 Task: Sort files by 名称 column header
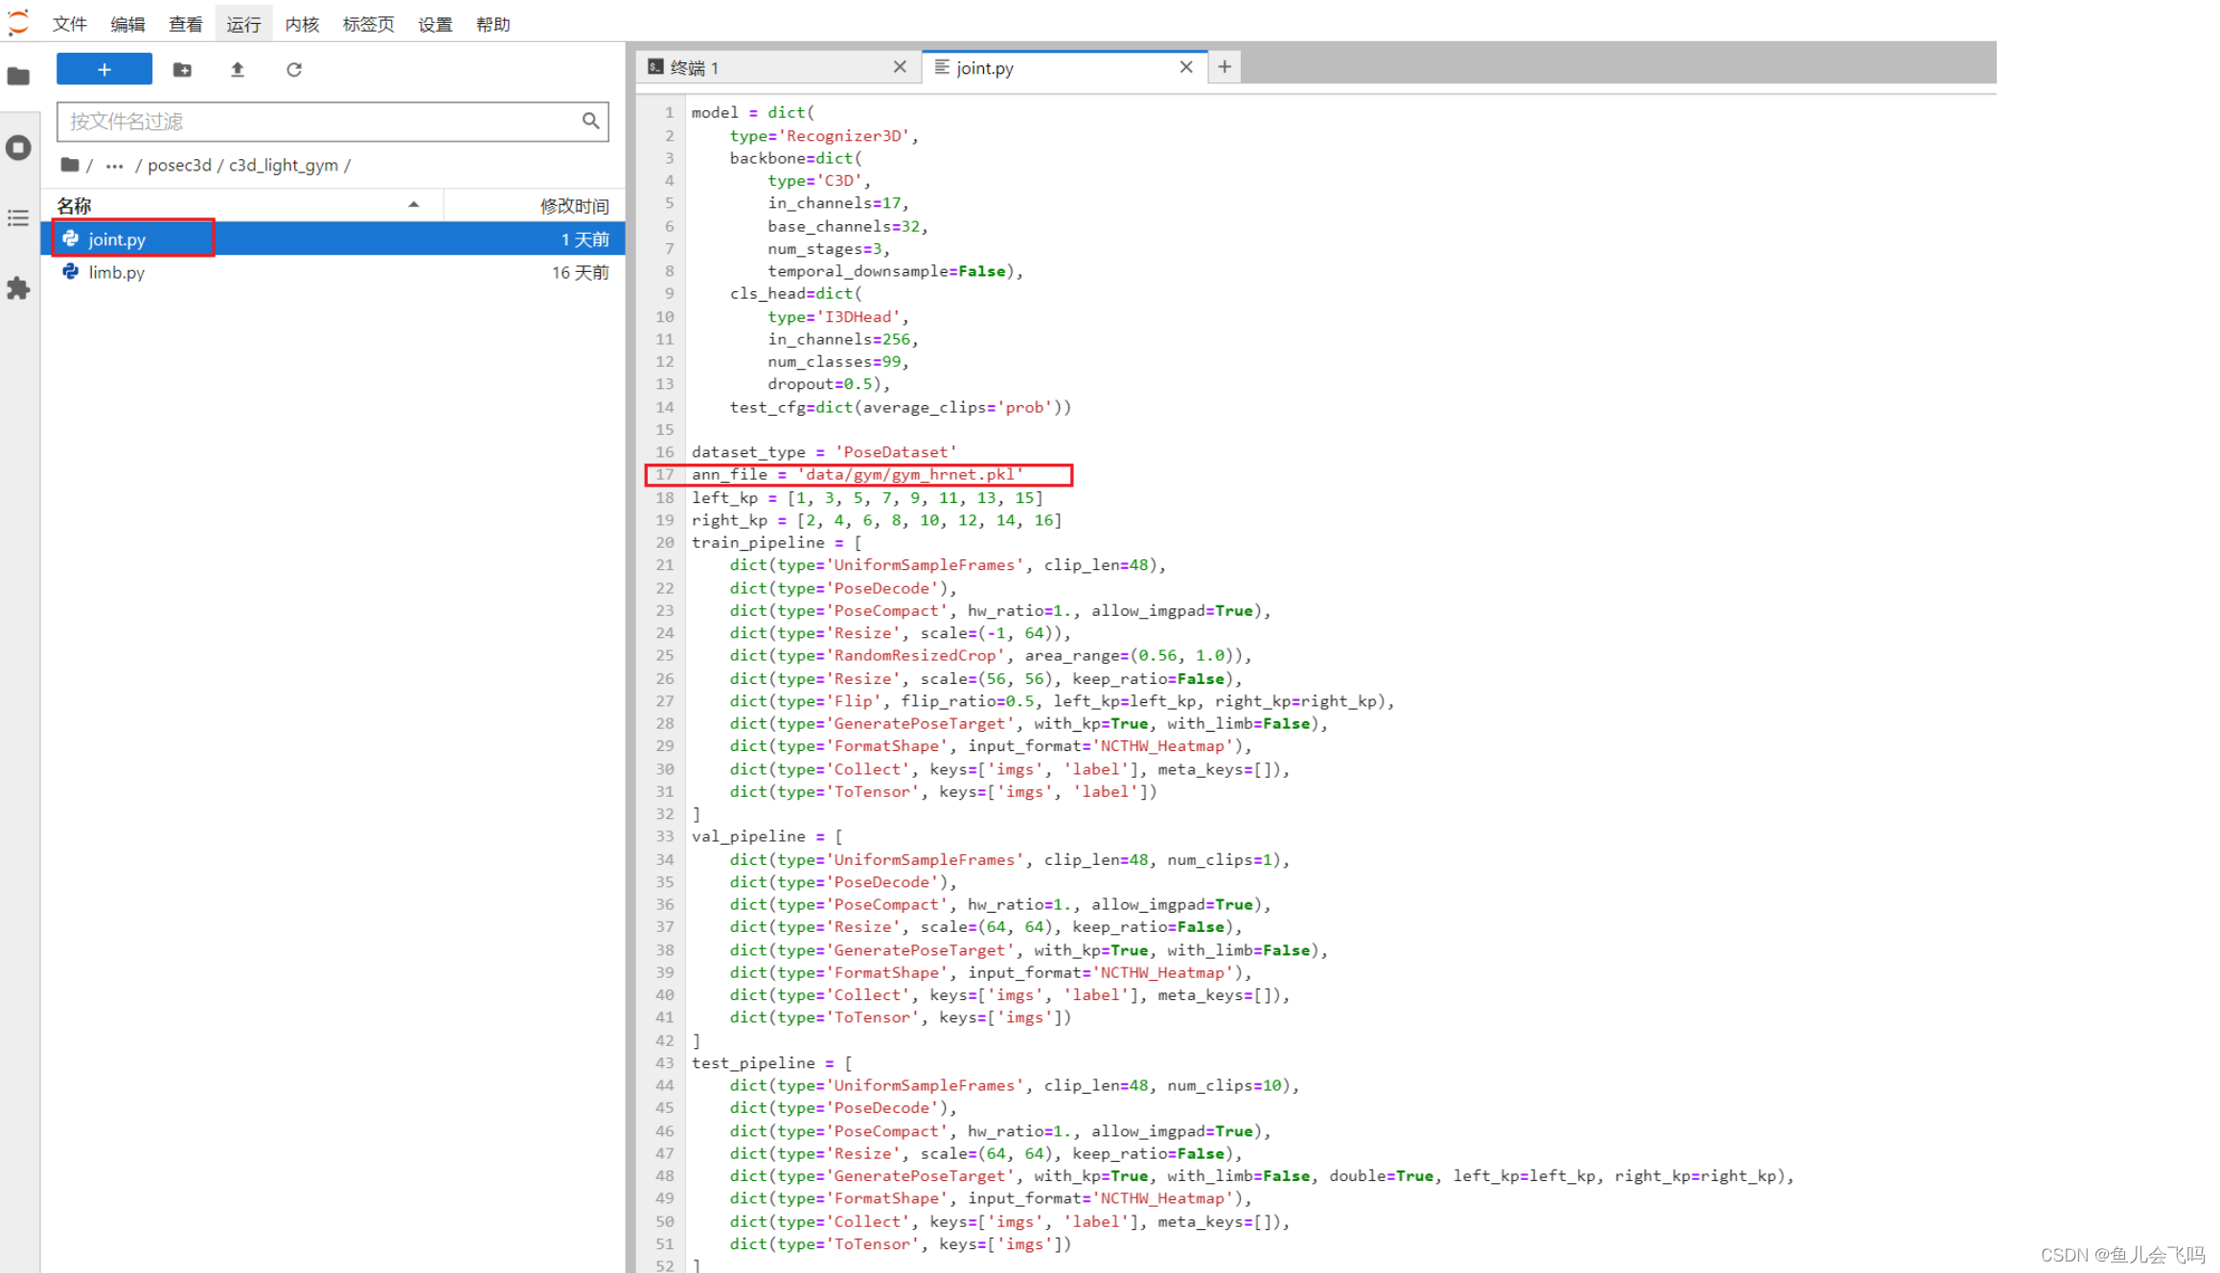coord(74,205)
